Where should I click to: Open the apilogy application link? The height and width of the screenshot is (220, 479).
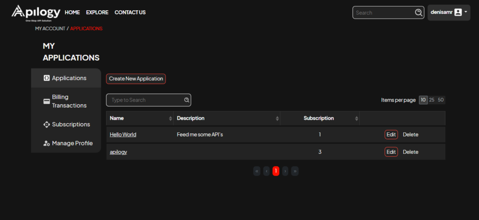point(118,152)
